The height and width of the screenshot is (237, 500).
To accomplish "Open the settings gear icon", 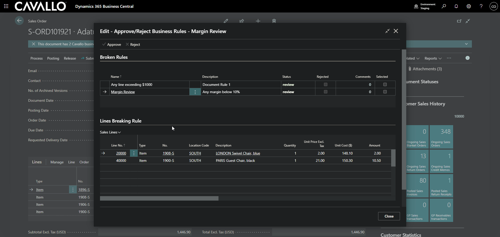I will (469, 6).
